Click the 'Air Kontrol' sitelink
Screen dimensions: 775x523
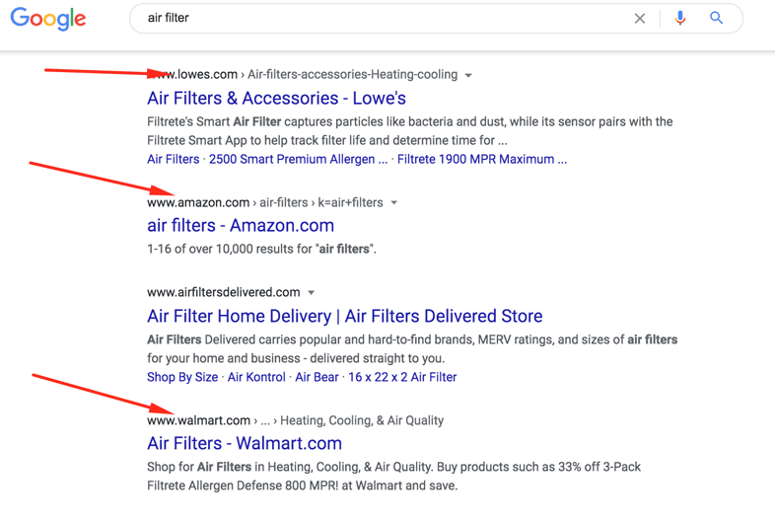256,377
